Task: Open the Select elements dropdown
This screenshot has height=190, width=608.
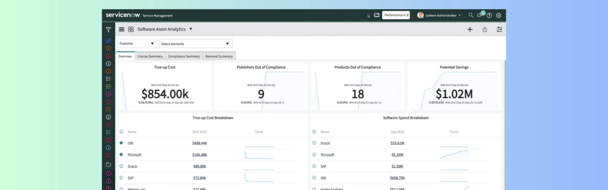Action: (x=196, y=44)
